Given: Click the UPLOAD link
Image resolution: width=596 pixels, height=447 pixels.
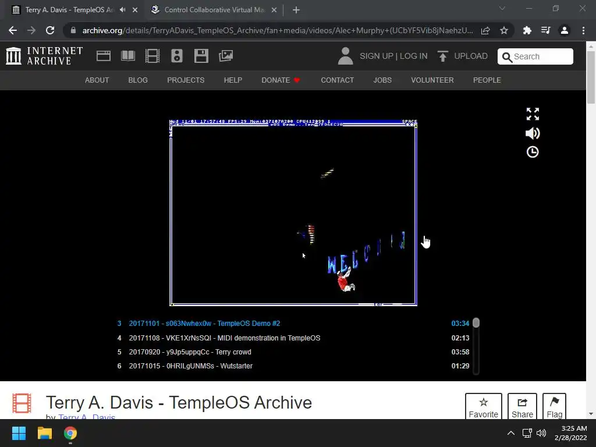Looking at the screenshot, I should coord(463,56).
